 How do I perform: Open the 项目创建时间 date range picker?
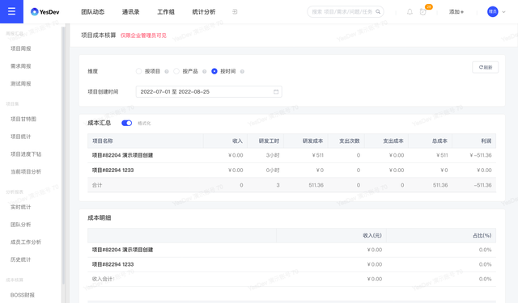[x=209, y=91]
